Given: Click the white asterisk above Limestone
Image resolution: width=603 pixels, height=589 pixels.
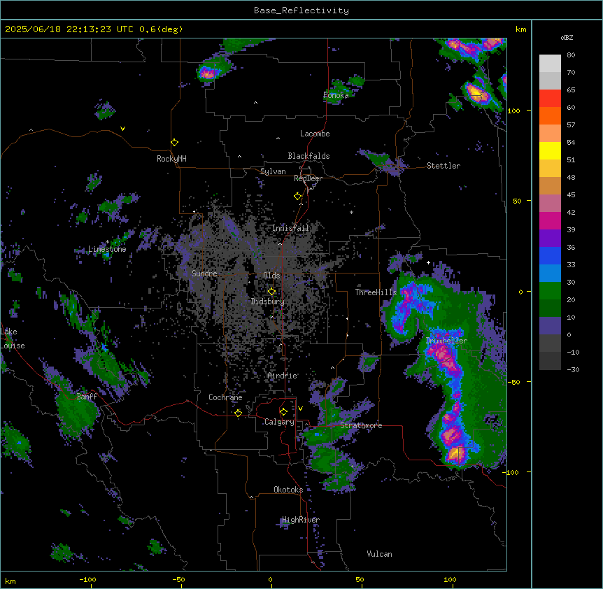Looking at the screenshot, I should click(x=107, y=242).
